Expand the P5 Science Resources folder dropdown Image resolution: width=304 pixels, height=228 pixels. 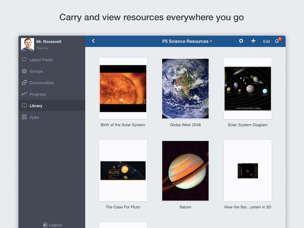pyautogui.click(x=187, y=41)
